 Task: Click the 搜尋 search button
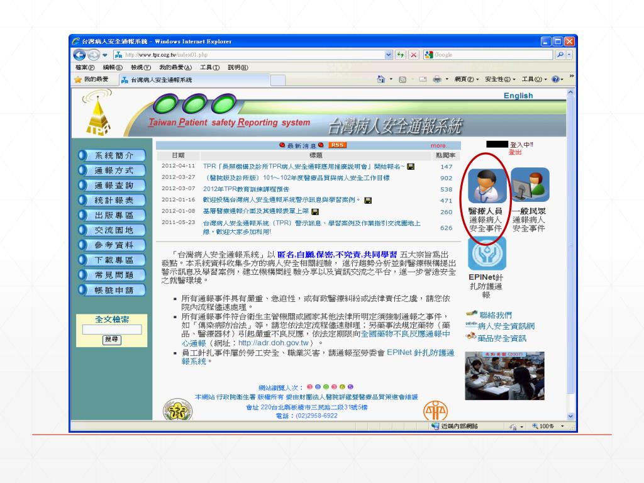tap(112, 340)
